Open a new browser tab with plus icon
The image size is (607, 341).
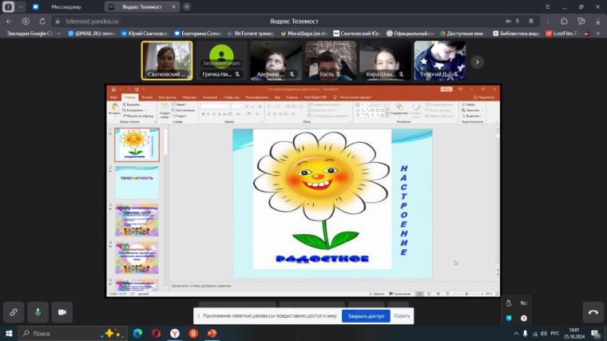click(187, 6)
